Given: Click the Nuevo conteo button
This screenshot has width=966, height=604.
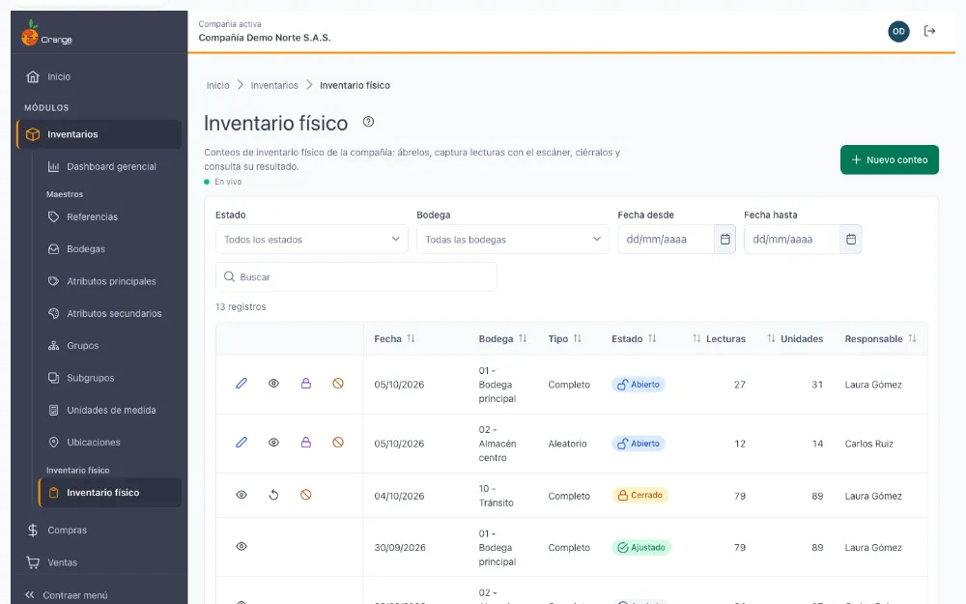Looking at the screenshot, I should click(x=889, y=159).
